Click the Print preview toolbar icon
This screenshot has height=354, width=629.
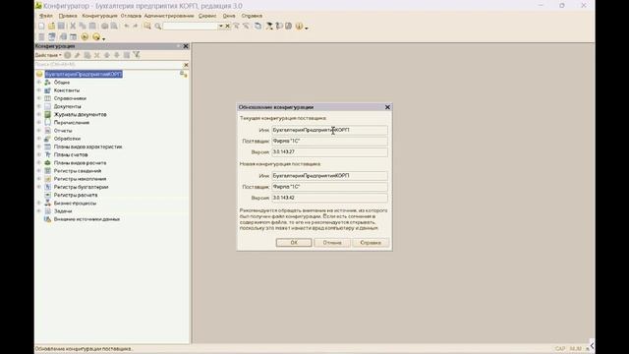114,27
